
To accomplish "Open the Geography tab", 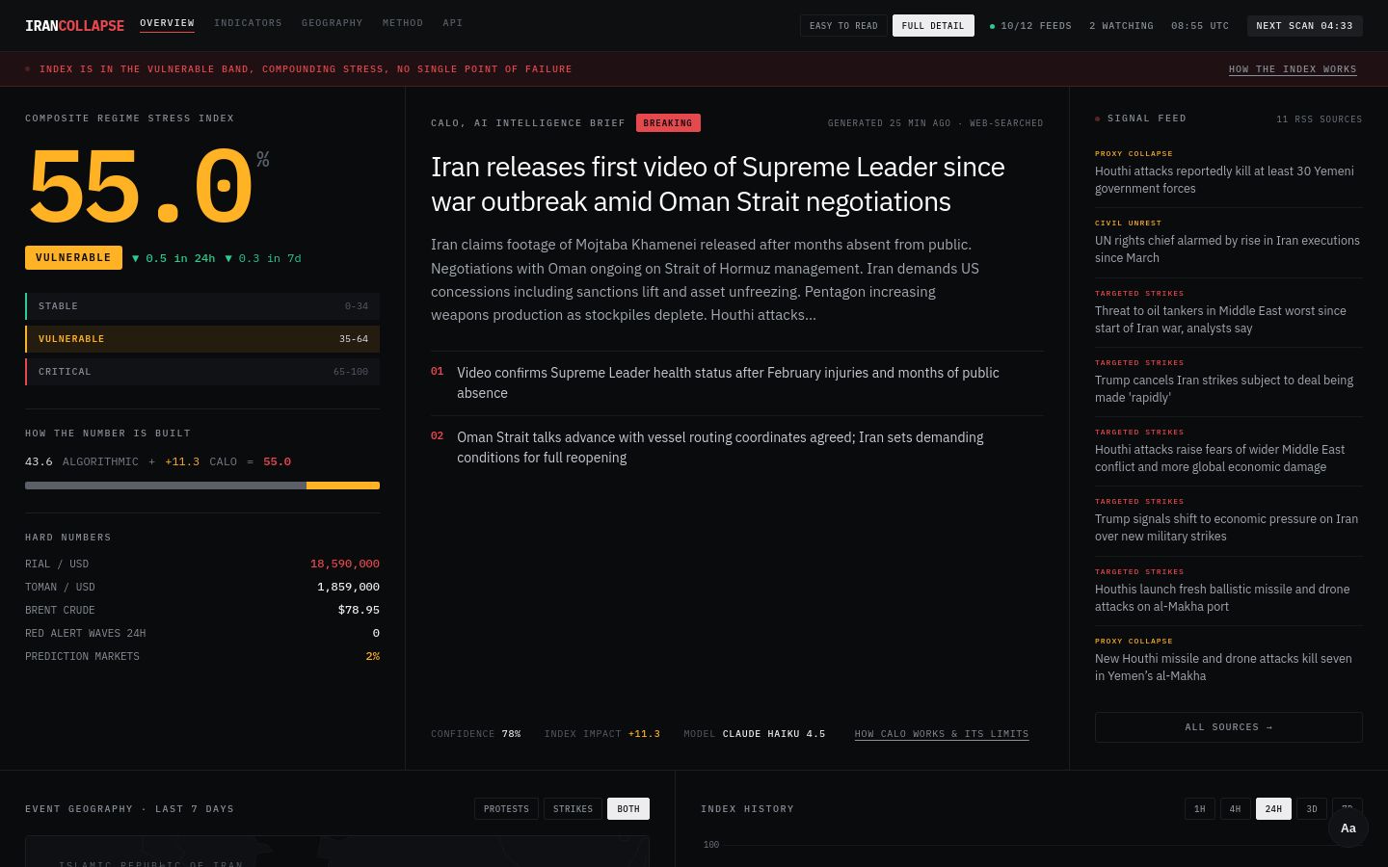I will 332,23.
